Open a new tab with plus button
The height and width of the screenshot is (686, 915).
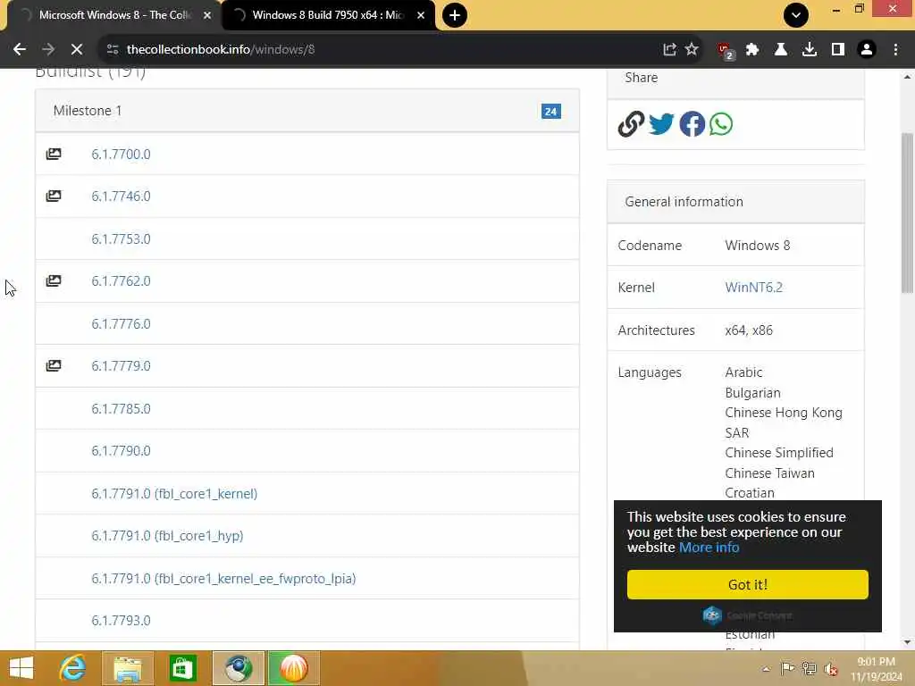tap(455, 15)
